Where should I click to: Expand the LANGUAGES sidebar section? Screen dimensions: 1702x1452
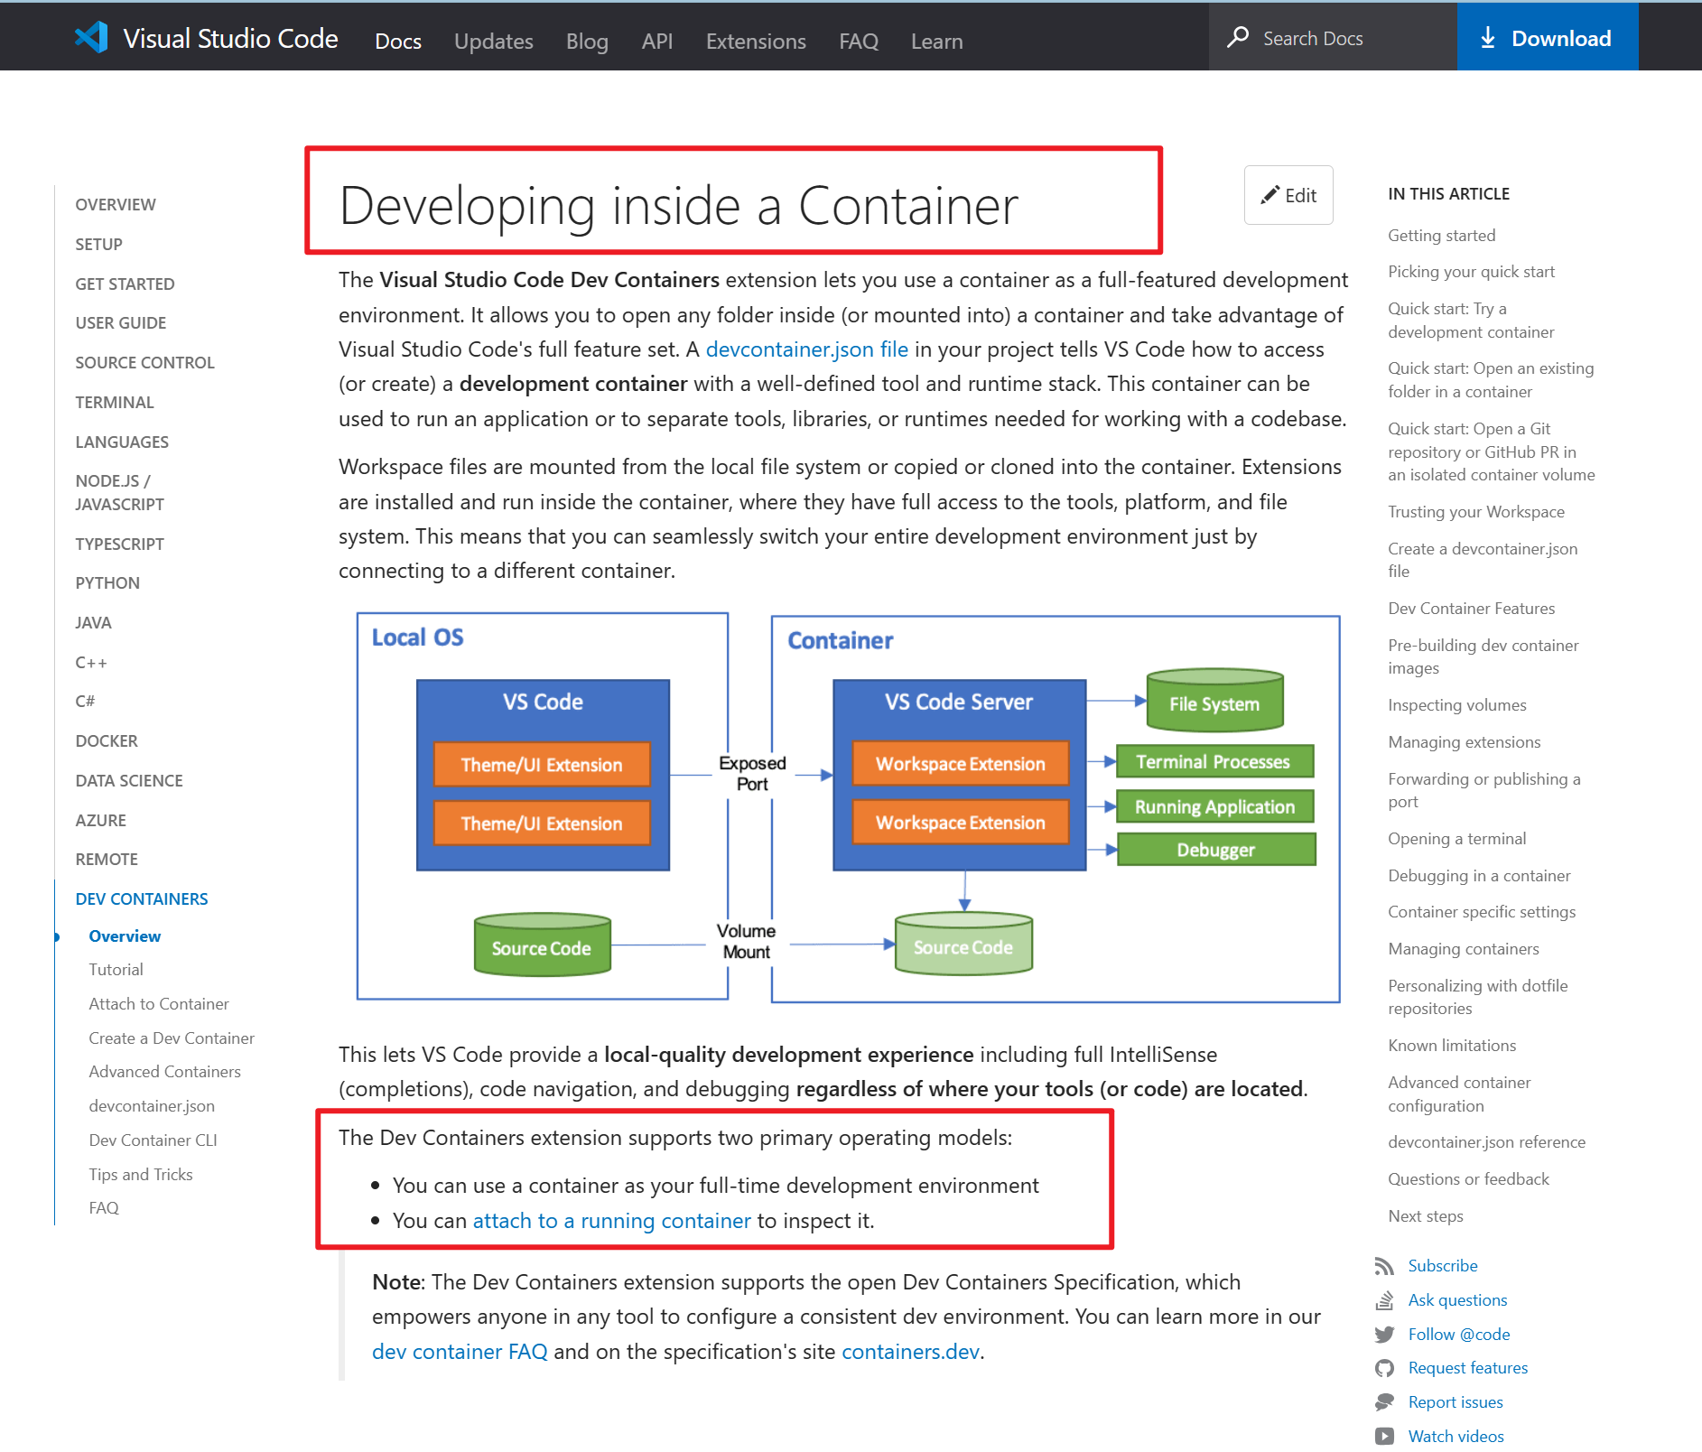(x=122, y=442)
